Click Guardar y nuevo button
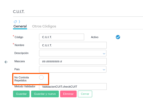 pos(45,94)
